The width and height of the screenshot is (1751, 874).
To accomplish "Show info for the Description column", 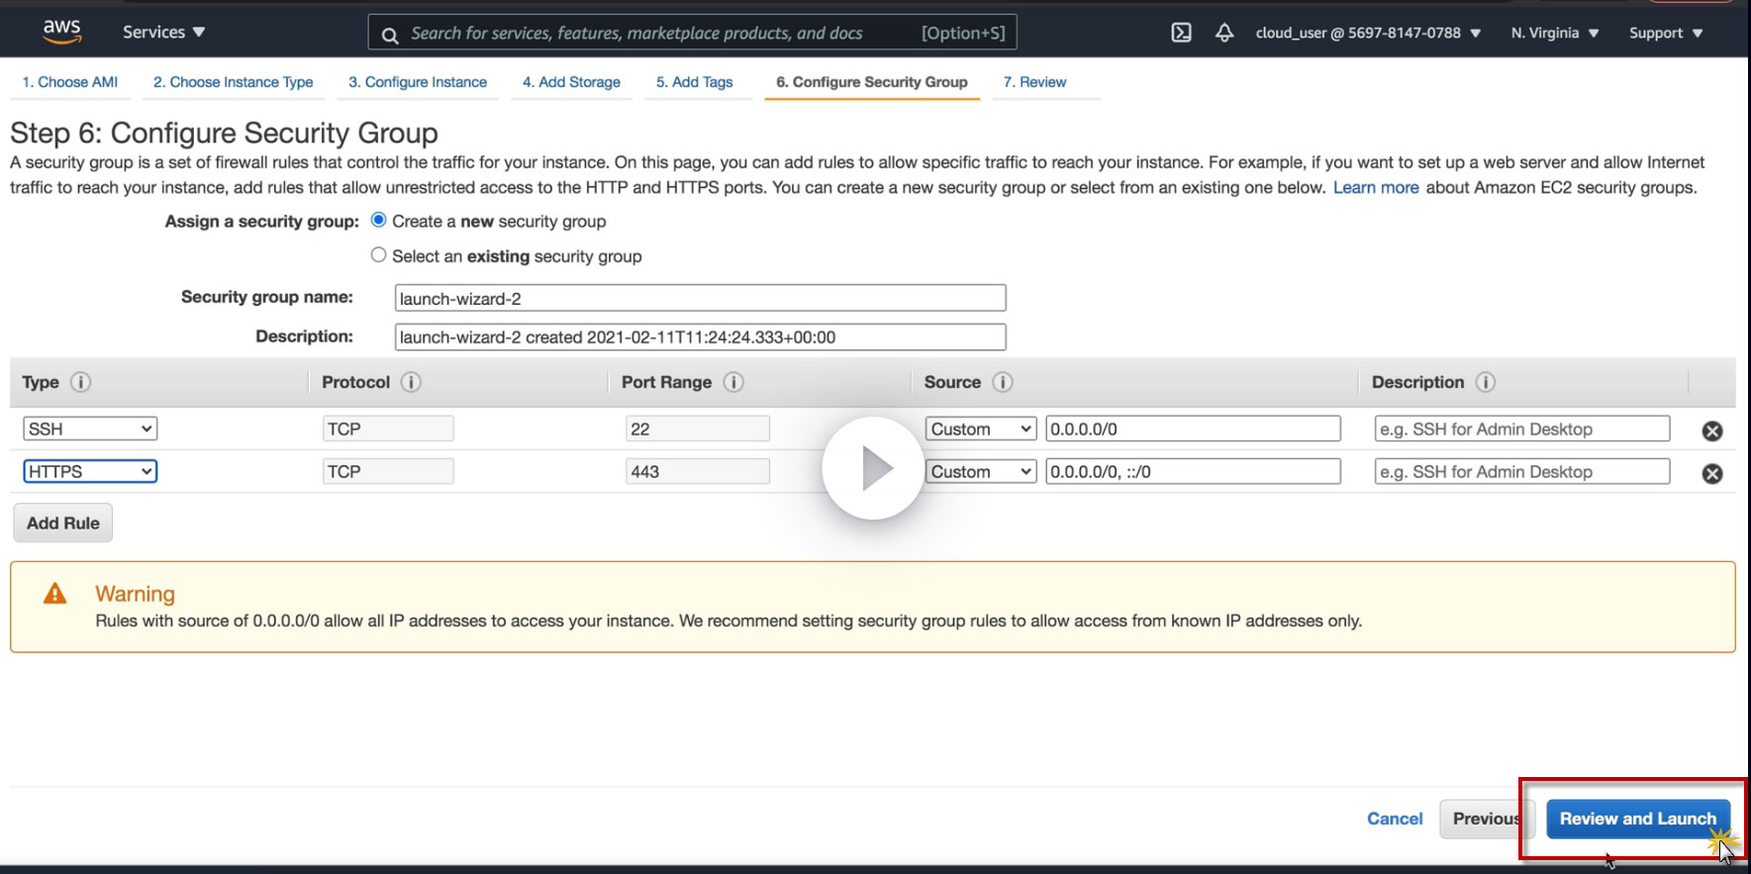I will click(x=1486, y=382).
